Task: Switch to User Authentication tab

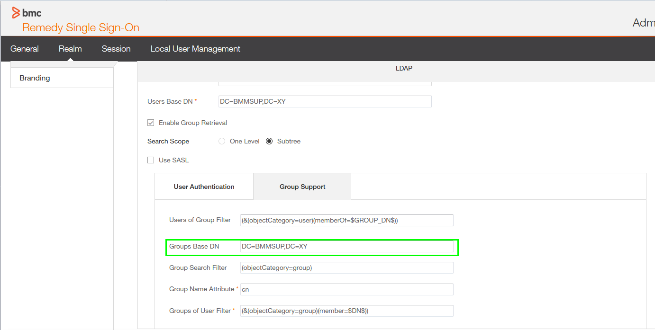Action: (x=204, y=187)
